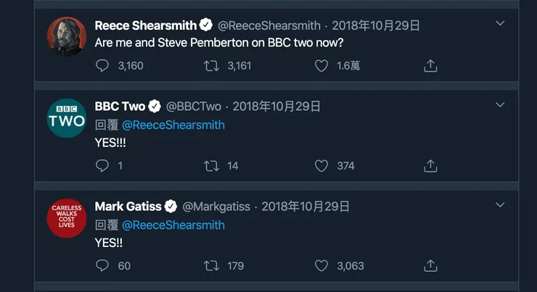Open options chevron on Reece Shearsmith's tweet
537x292 pixels.
pyautogui.click(x=500, y=24)
